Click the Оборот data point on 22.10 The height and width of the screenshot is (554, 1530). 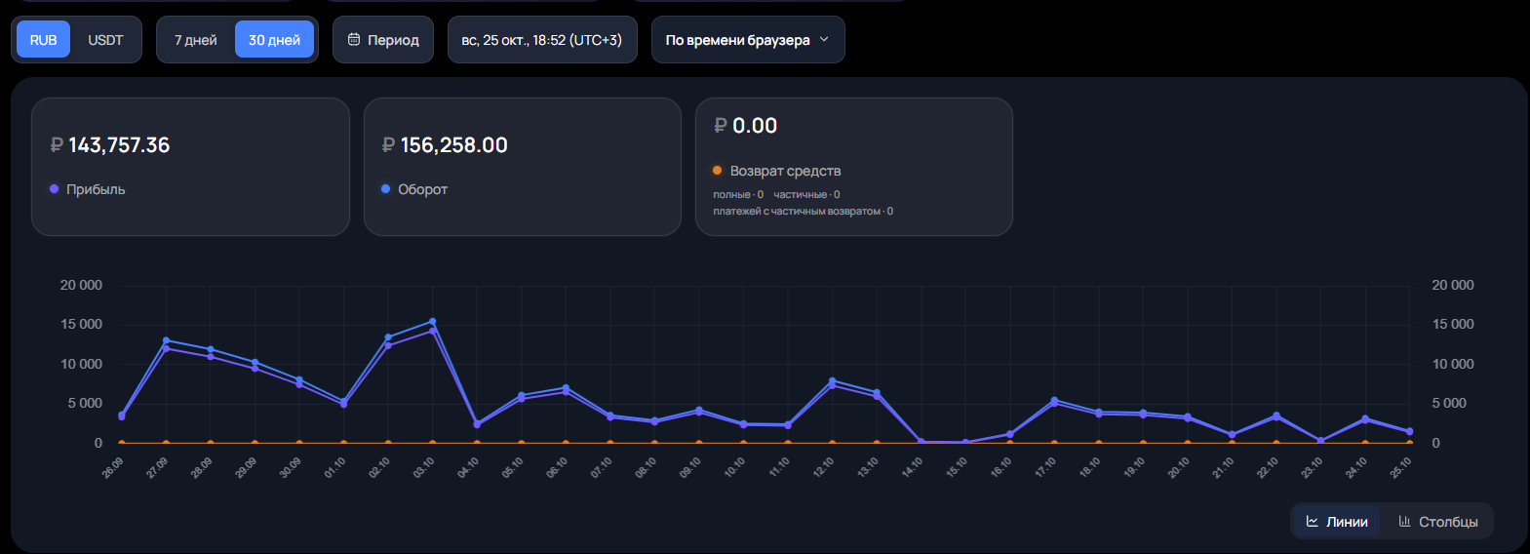click(x=1276, y=415)
